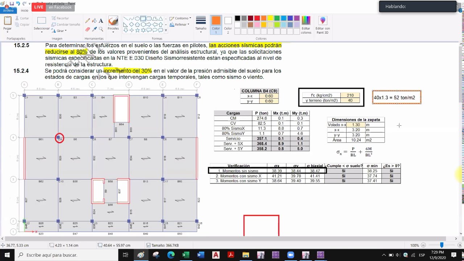
Task: Choose the right arrow shape
Action: (149, 25)
